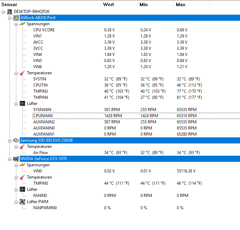Collapse the GTX 1070 Lüfter group
This screenshot has width=240, height=230.
click(16, 190)
